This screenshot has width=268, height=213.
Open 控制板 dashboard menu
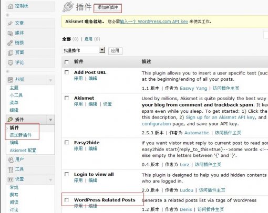(x=22, y=6)
